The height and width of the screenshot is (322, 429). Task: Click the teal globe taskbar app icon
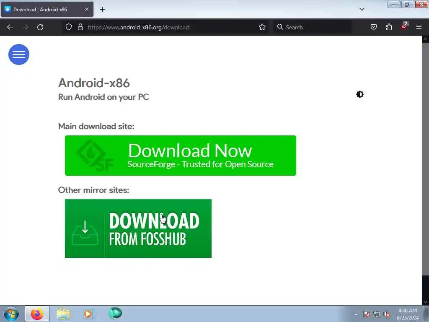click(115, 313)
